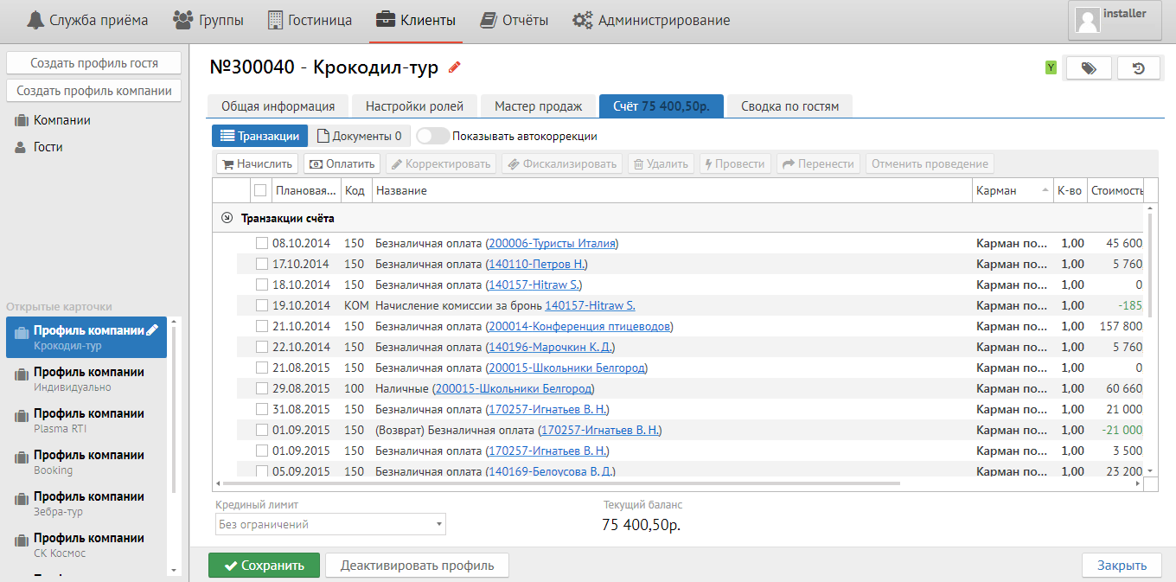
Task: Click the installer user avatar
Action: [x=1087, y=21]
